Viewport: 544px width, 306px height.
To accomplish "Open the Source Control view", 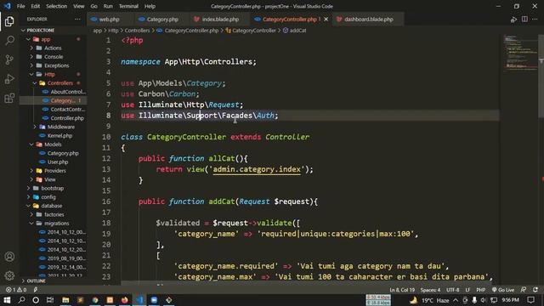I will click(x=9, y=59).
